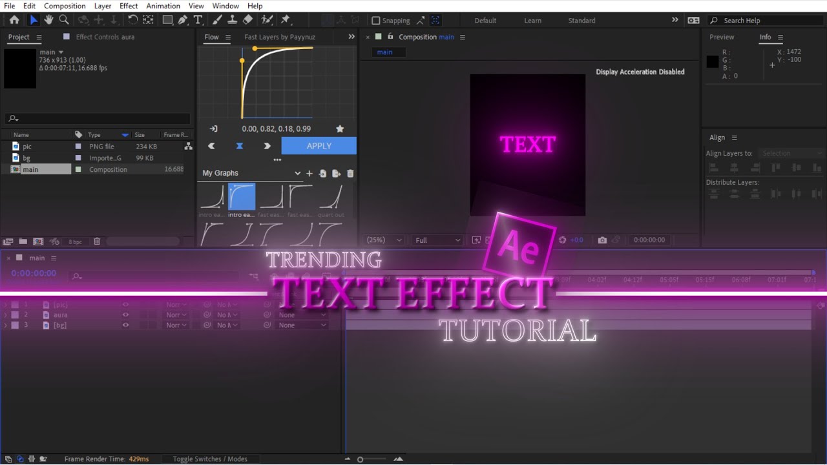Activate the Horizontal Type tool
Screen dimensions: 827x465
point(198,20)
